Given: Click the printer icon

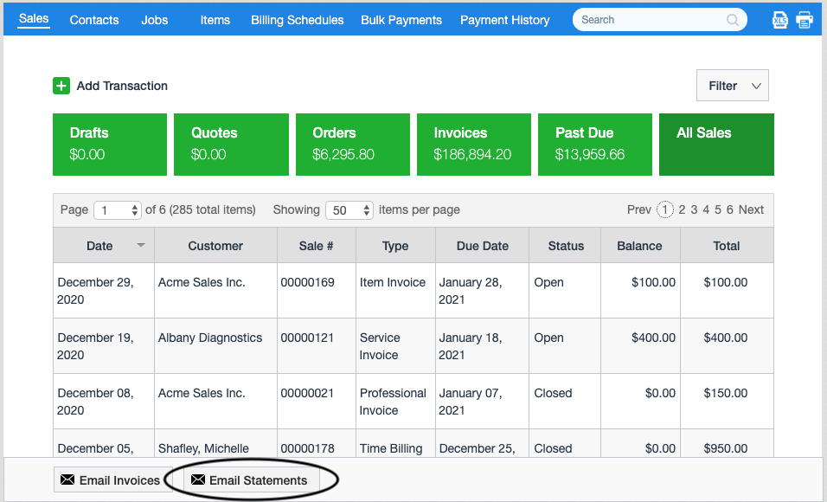Looking at the screenshot, I should (x=805, y=20).
